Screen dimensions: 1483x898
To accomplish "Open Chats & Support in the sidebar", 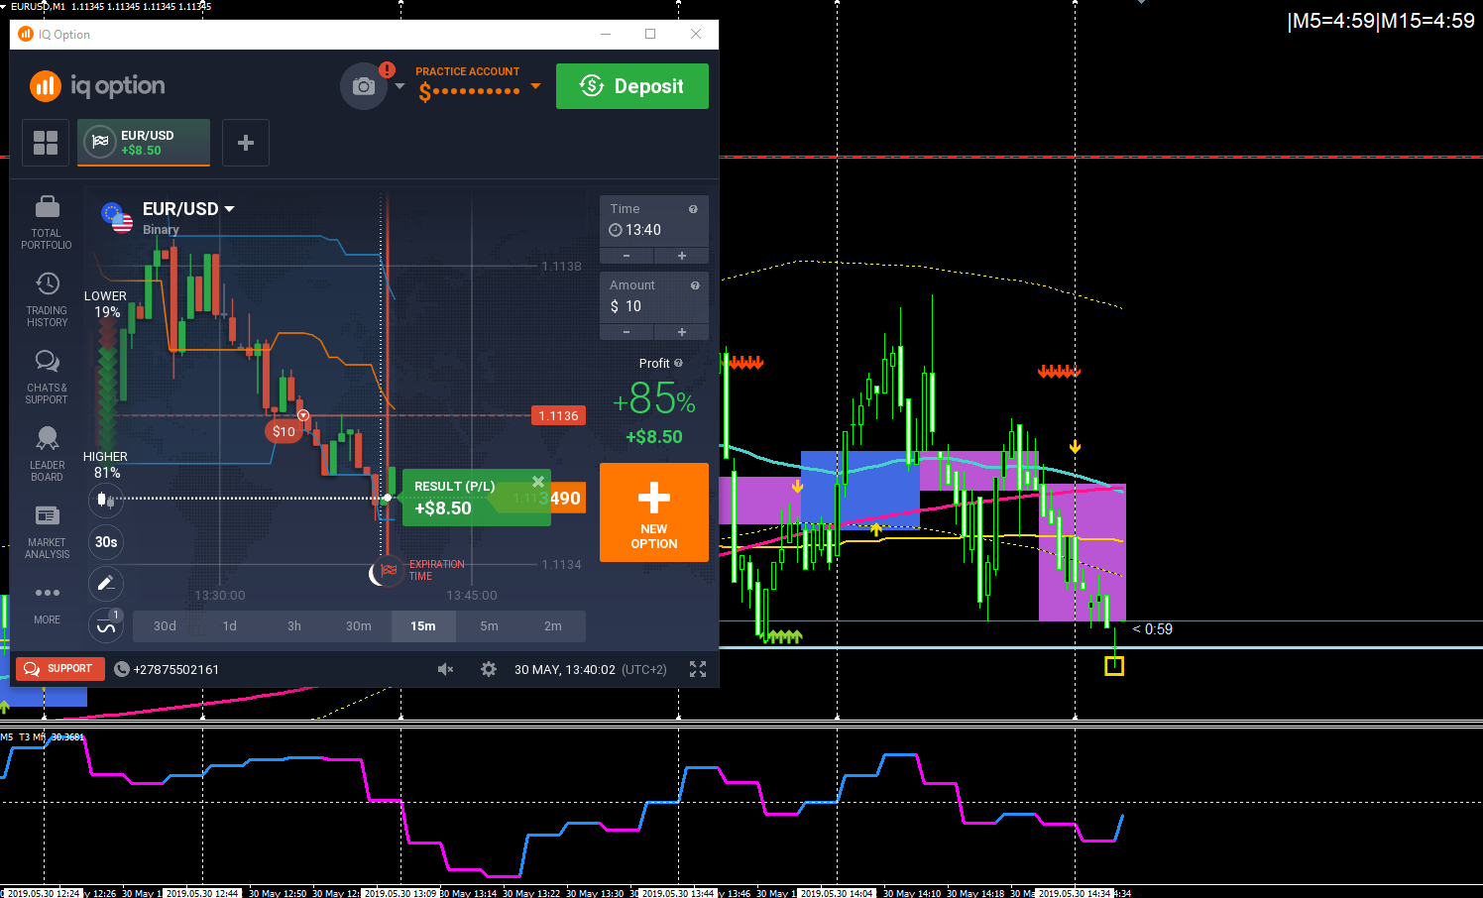I will point(47,377).
